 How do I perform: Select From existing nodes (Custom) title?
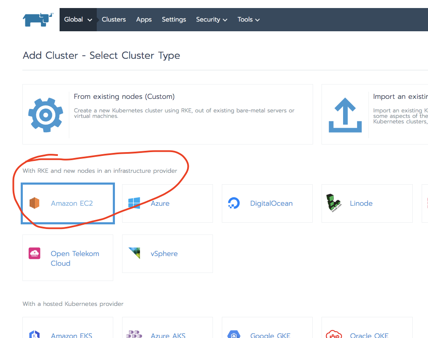[x=124, y=97]
